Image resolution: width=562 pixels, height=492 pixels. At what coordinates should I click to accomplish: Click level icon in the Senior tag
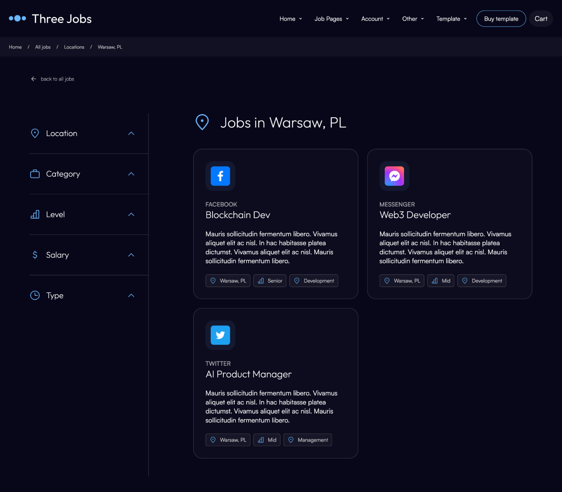point(261,281)
